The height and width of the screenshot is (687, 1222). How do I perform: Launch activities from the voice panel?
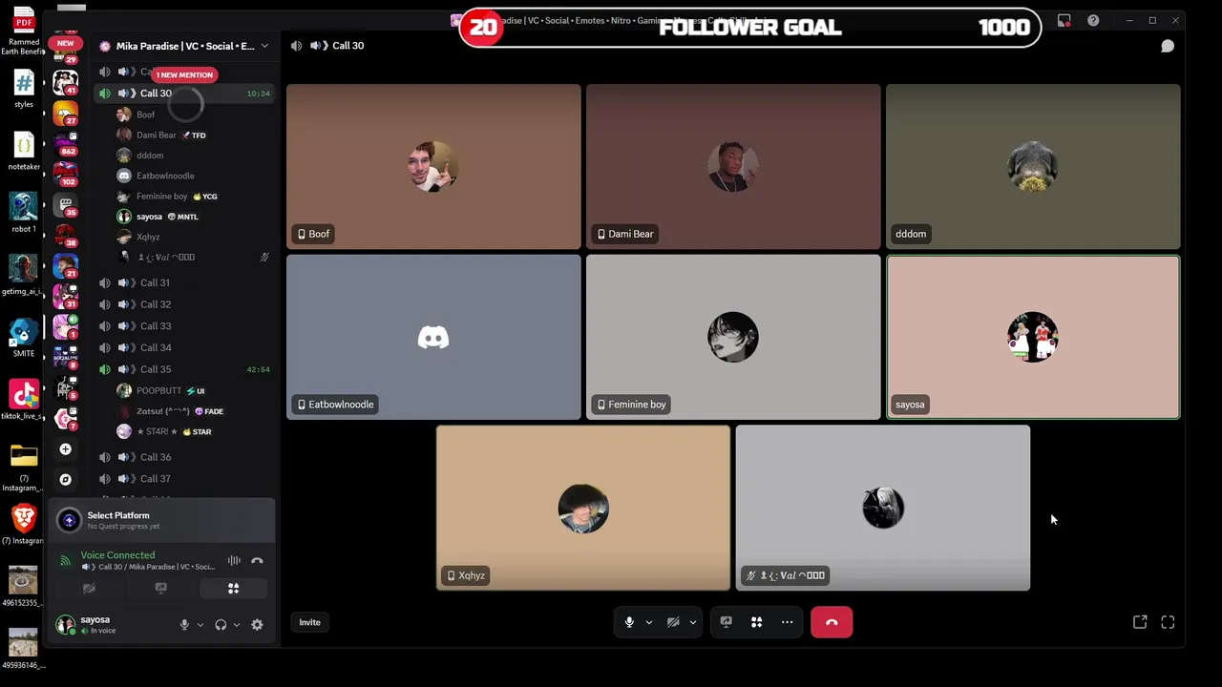tap(233, 589)
